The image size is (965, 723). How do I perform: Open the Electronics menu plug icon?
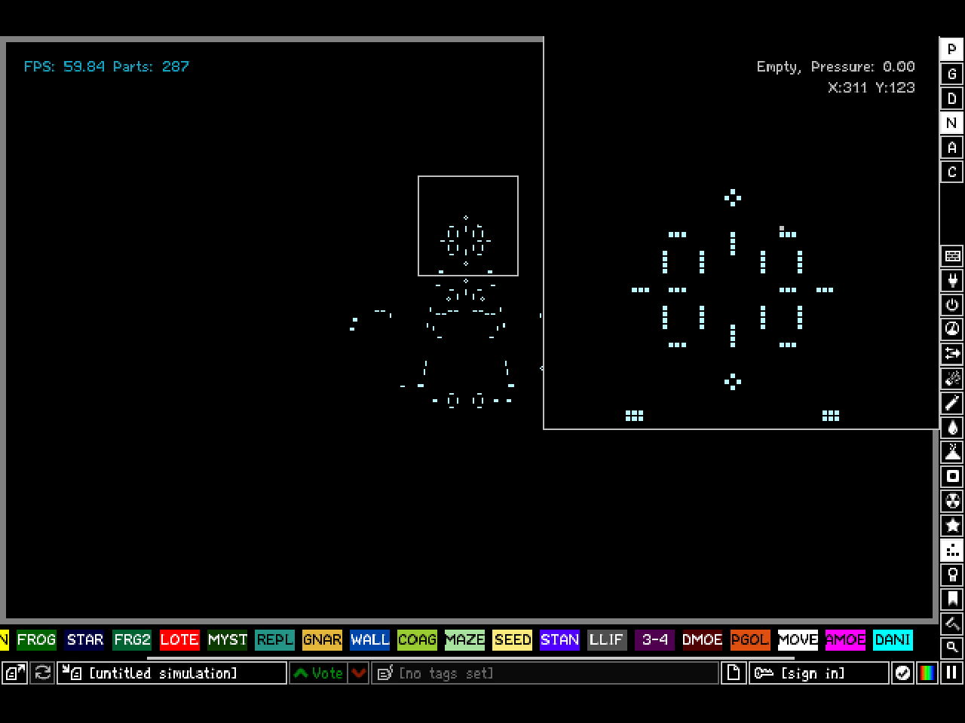(x=952, y=281)
